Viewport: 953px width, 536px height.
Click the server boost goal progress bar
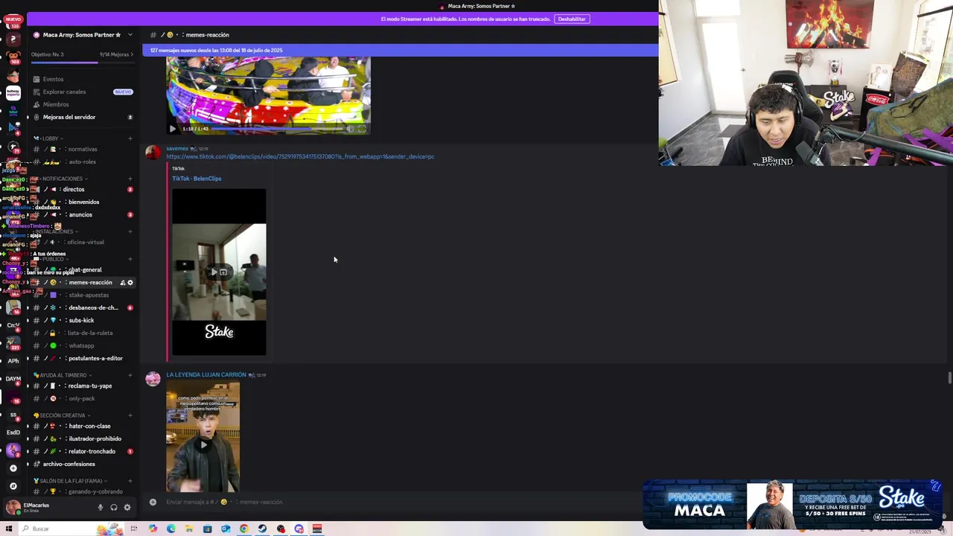pyautogui.click(x=82, y=63)
